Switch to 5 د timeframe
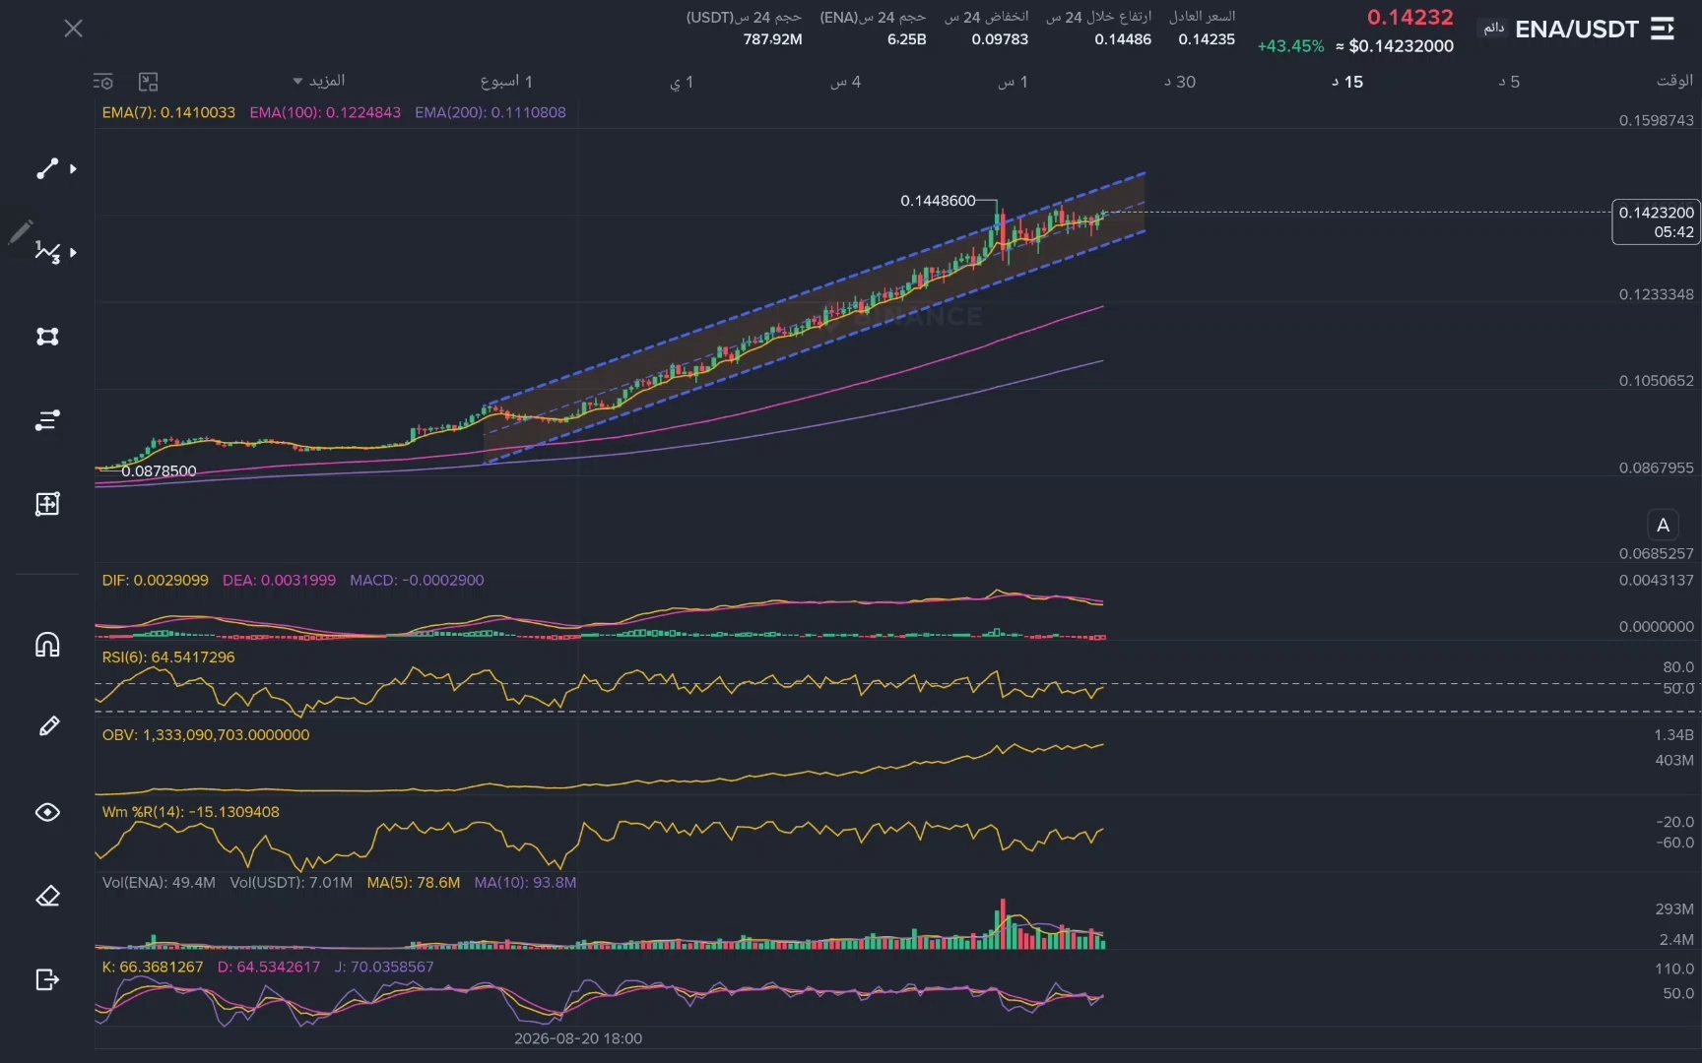The width and height of the screenshot is (1702, 1063). [1509, 82]
